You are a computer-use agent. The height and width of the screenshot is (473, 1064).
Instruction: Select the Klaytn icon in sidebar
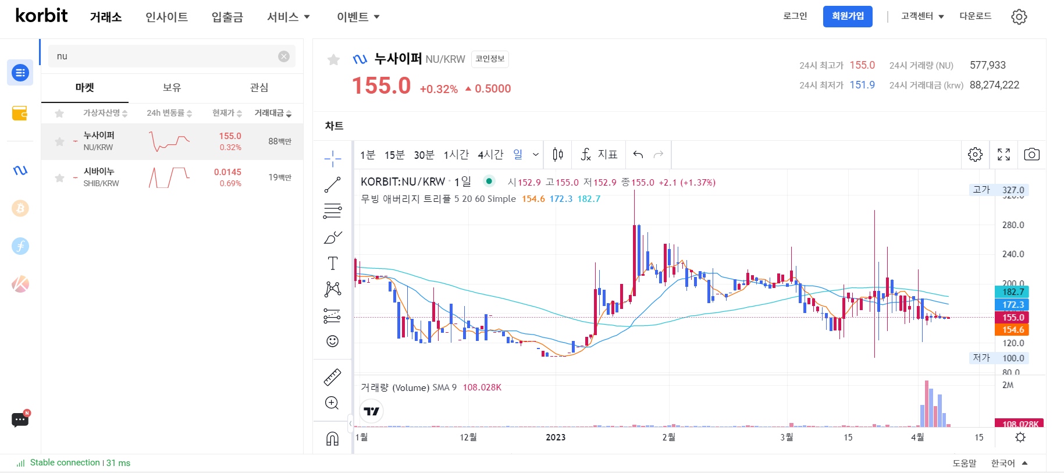[x=20, y=284]
